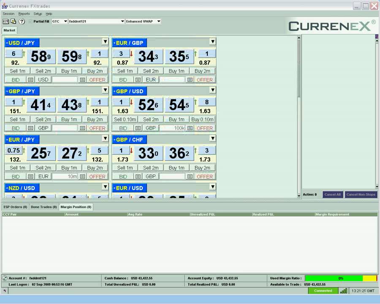This screenshot has height=304, width=380.
Task: Click the signal strength bars icon
Action: (344, 290)
